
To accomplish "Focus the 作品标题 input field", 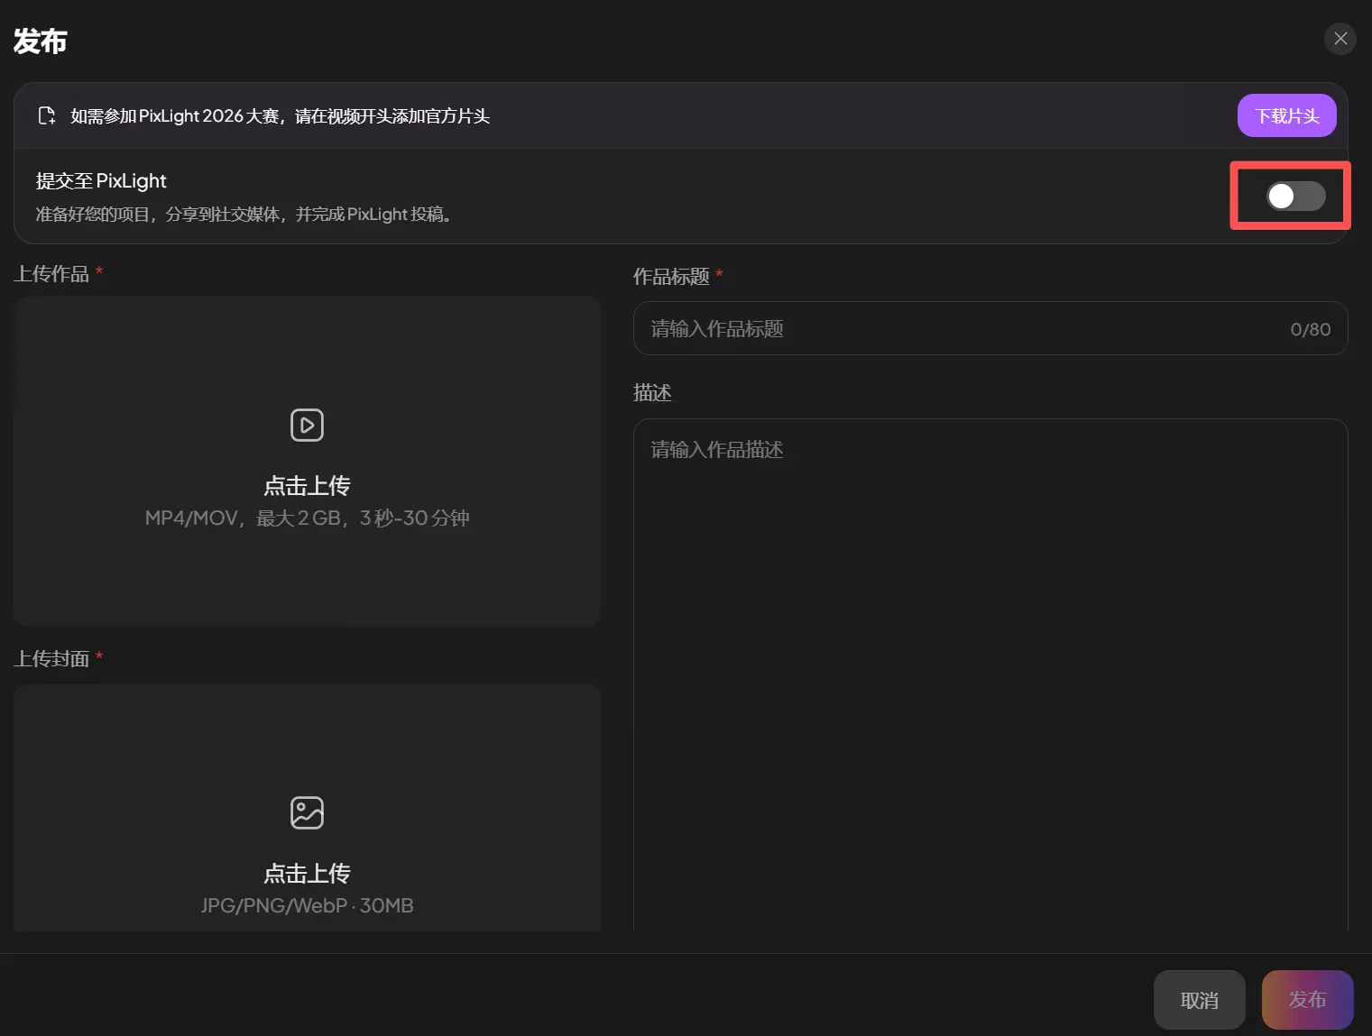I will pos(990,328).
